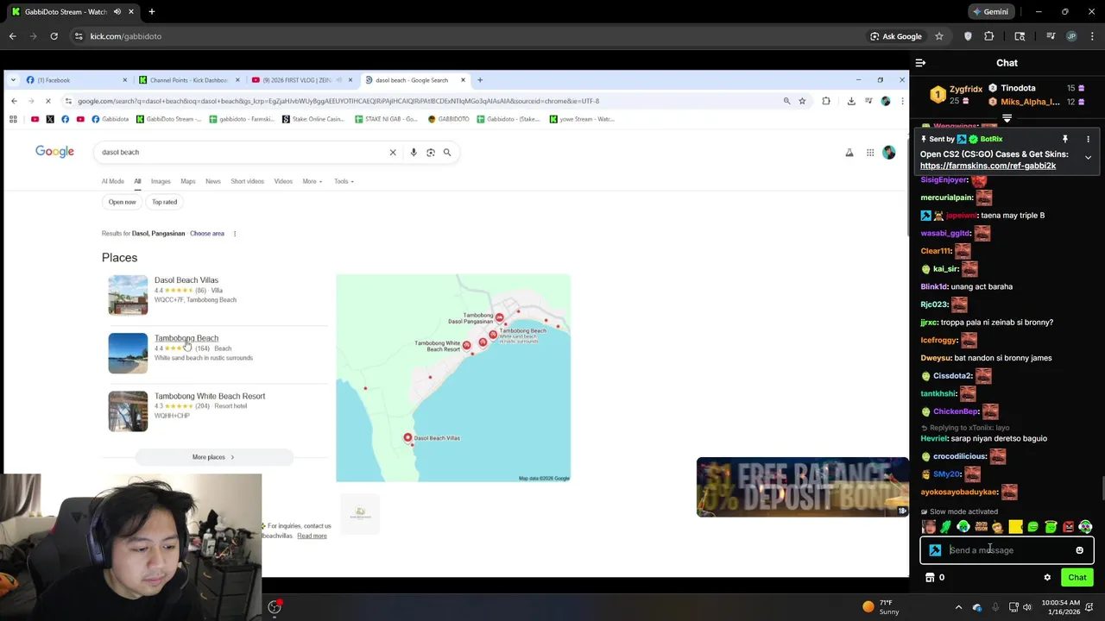The height and width of the screenshot is (621, 1105).
Task: Open Tambobong Beach place result
Action: (x=186, y=338)
